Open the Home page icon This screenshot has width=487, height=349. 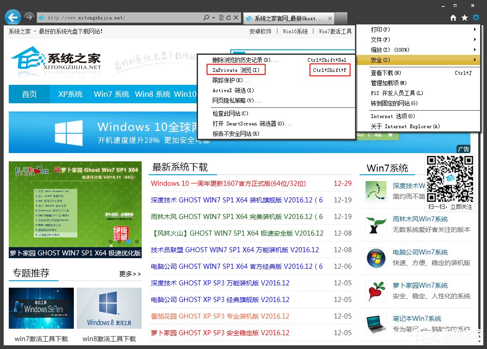tap(454, 17)
